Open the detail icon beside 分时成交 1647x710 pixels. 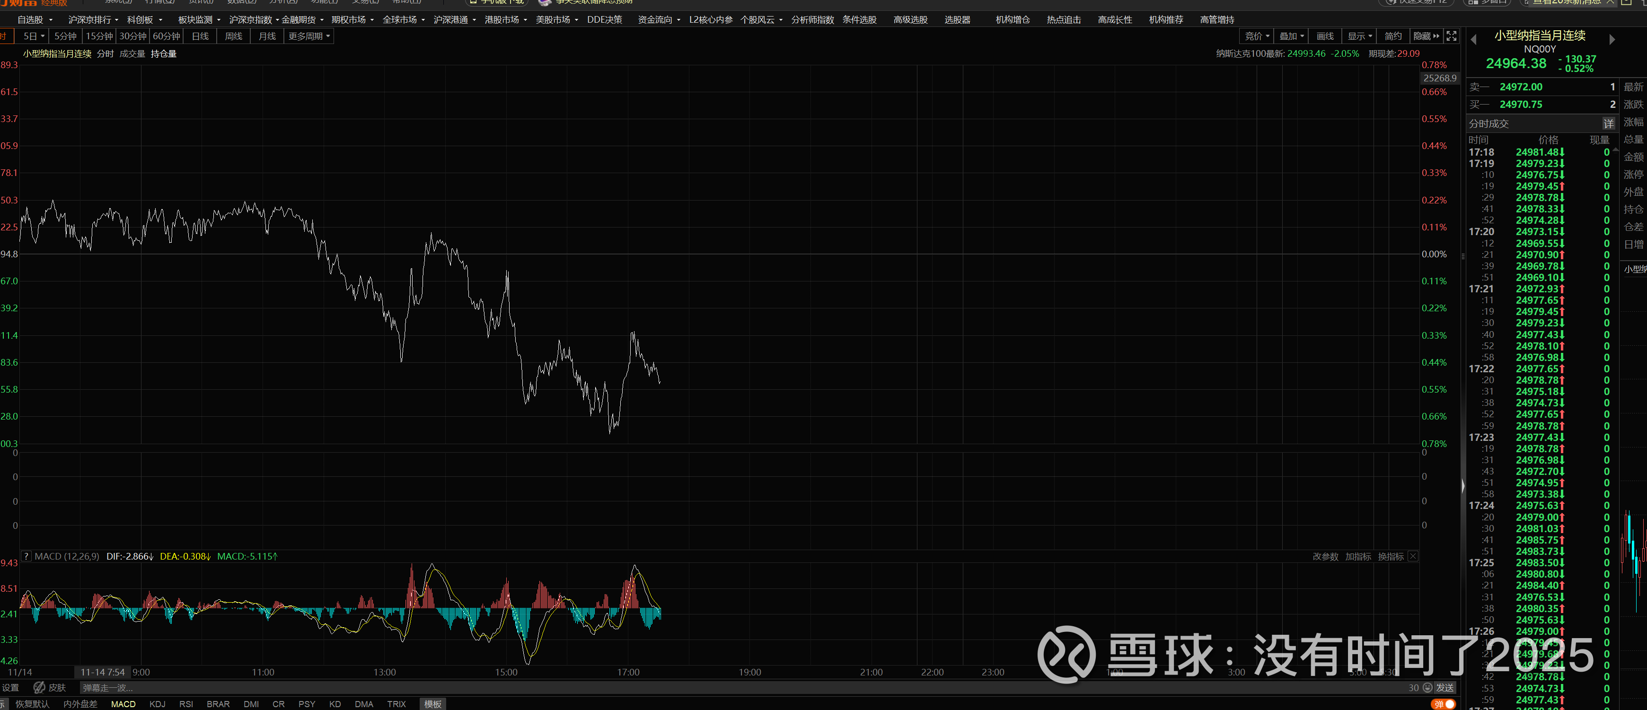click(x=1608, y=123)
